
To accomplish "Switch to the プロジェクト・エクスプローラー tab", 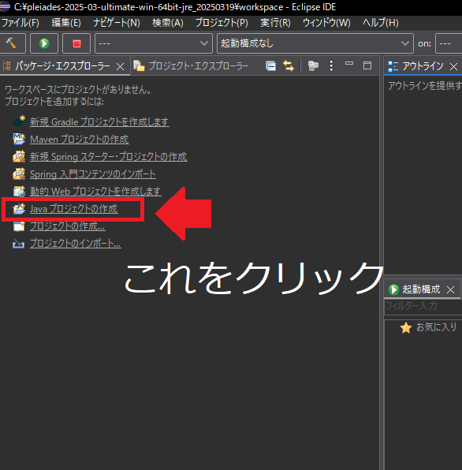I will 199,66.
